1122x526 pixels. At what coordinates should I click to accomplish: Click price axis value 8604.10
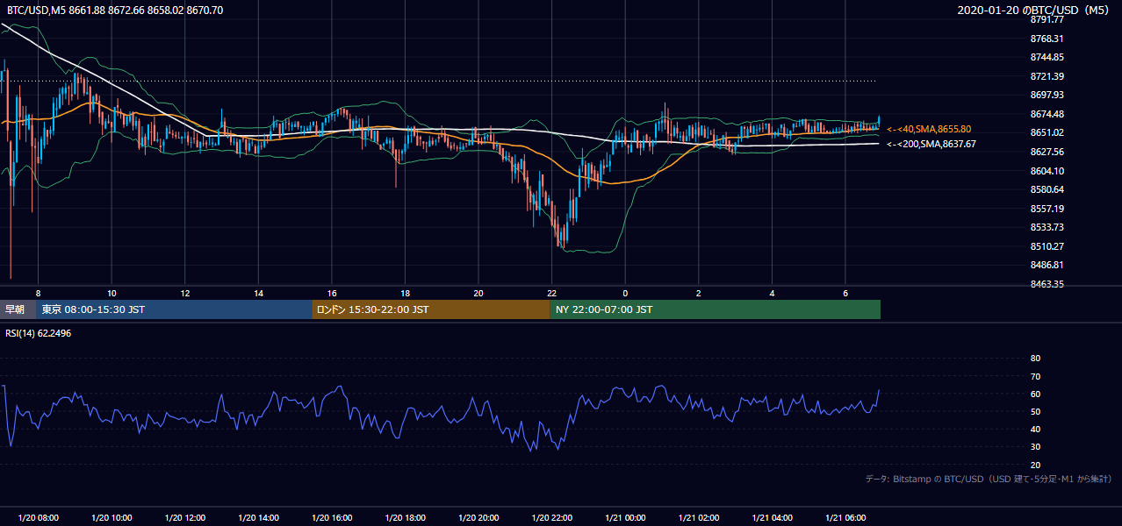(x=1046, y=171)
